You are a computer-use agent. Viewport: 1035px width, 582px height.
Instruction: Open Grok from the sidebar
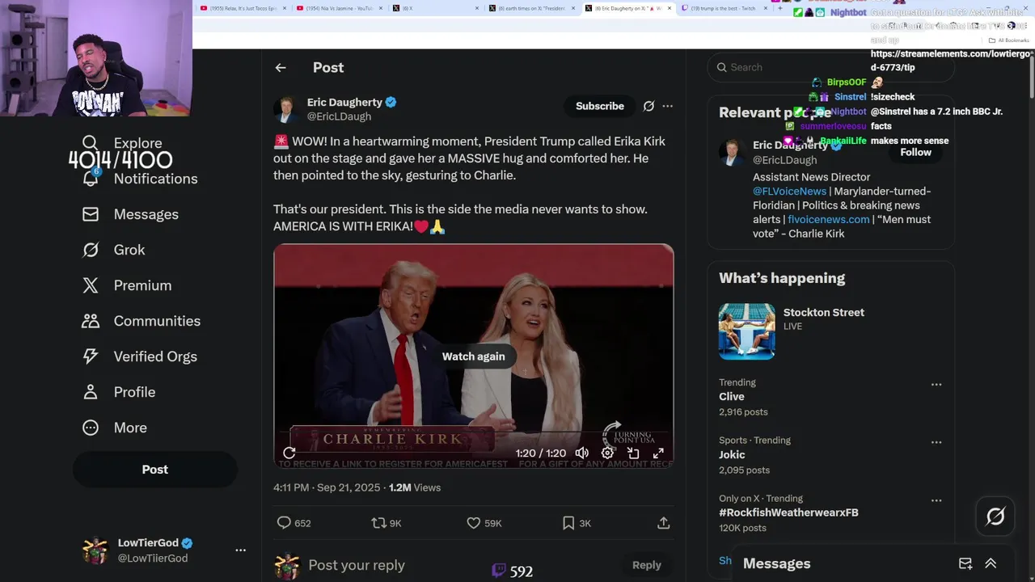[x=113, y=250]
